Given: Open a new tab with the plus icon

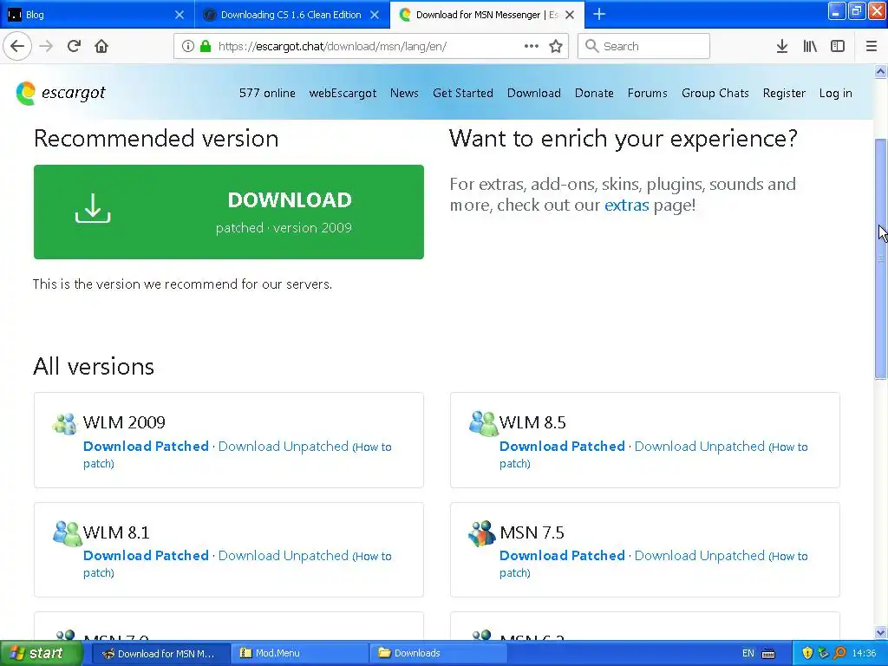Looking at the screenshot, I should tap(599, 14).
